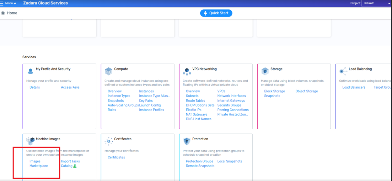The image size is (392, 181).
Task: Click the VPC Networking icon
Action: 187,71
